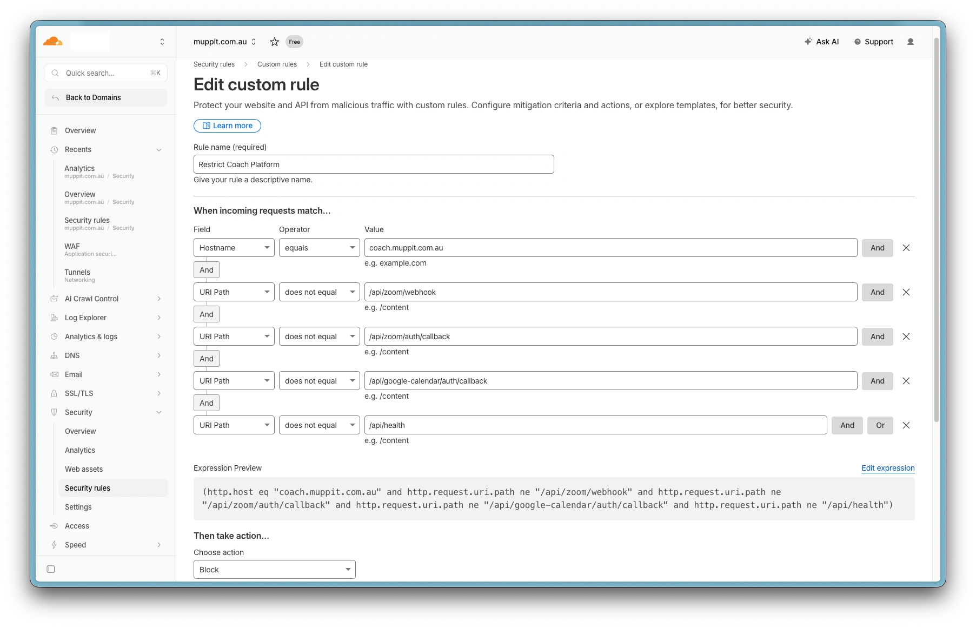Go to SSL/TLS in sidebar
Viewport: 976px width, 627px height.
pyautogui.click(x=79, y=393)
